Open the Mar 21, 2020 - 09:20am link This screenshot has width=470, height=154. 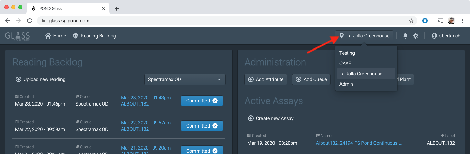click(x=146, y=148)
